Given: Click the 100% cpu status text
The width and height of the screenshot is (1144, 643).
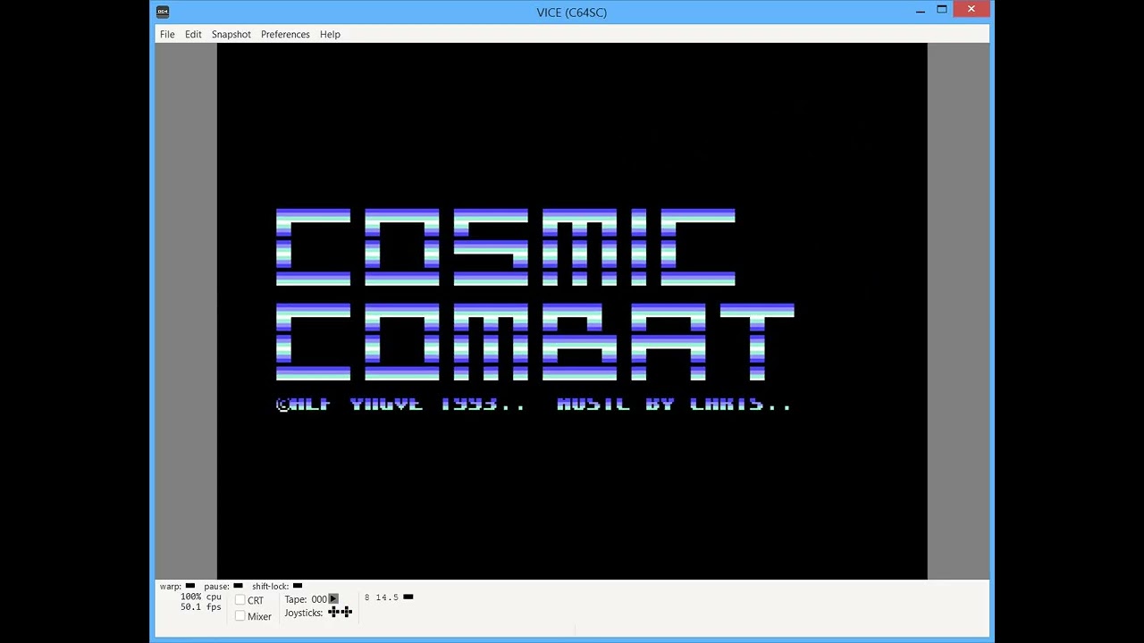Looking at the screenshot, I should pos(200,597).
